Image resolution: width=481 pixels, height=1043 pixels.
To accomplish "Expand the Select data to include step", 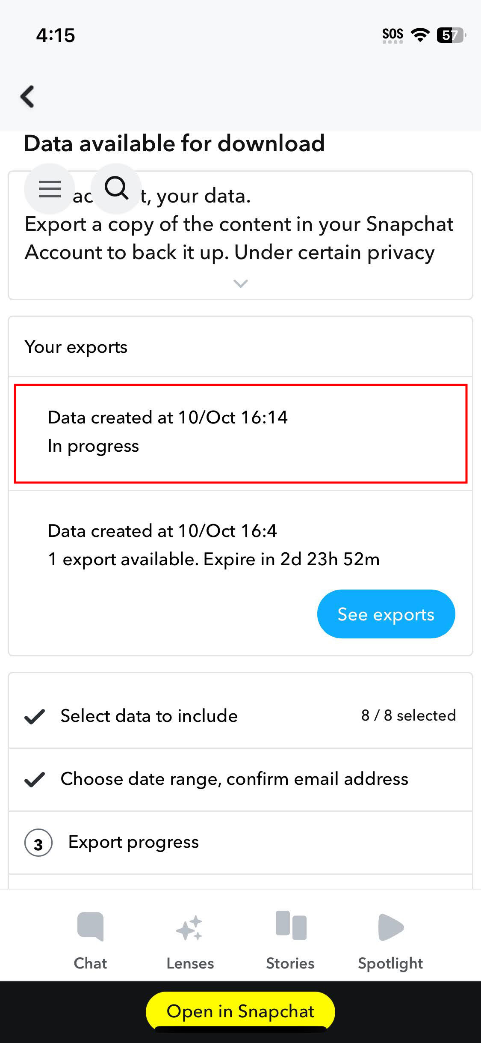I will point(239,716).
